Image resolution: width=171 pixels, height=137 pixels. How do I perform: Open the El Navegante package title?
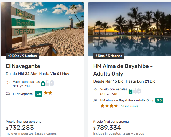(23, 66)
